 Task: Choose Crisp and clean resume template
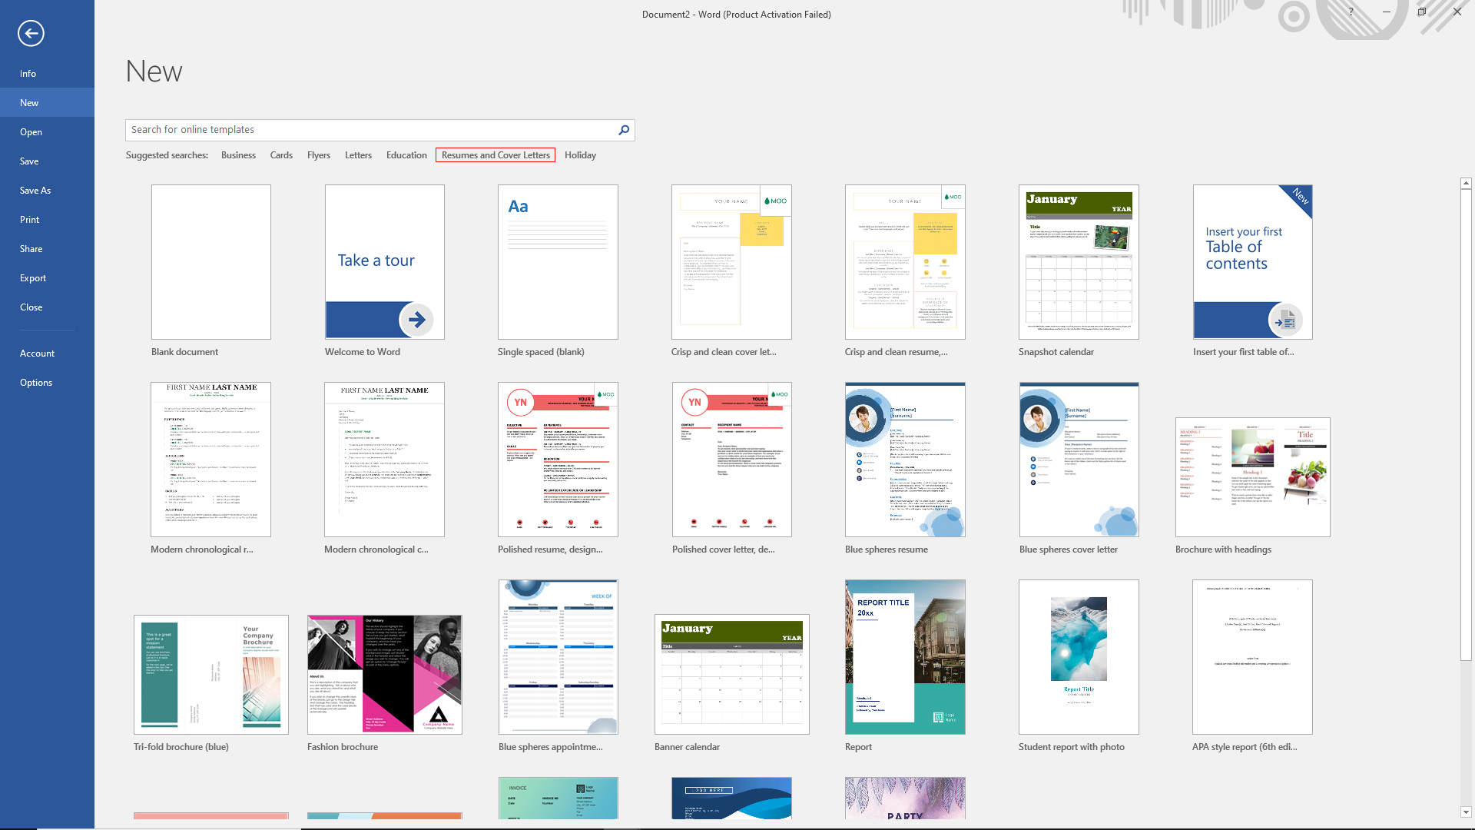[x=905, y=262]
